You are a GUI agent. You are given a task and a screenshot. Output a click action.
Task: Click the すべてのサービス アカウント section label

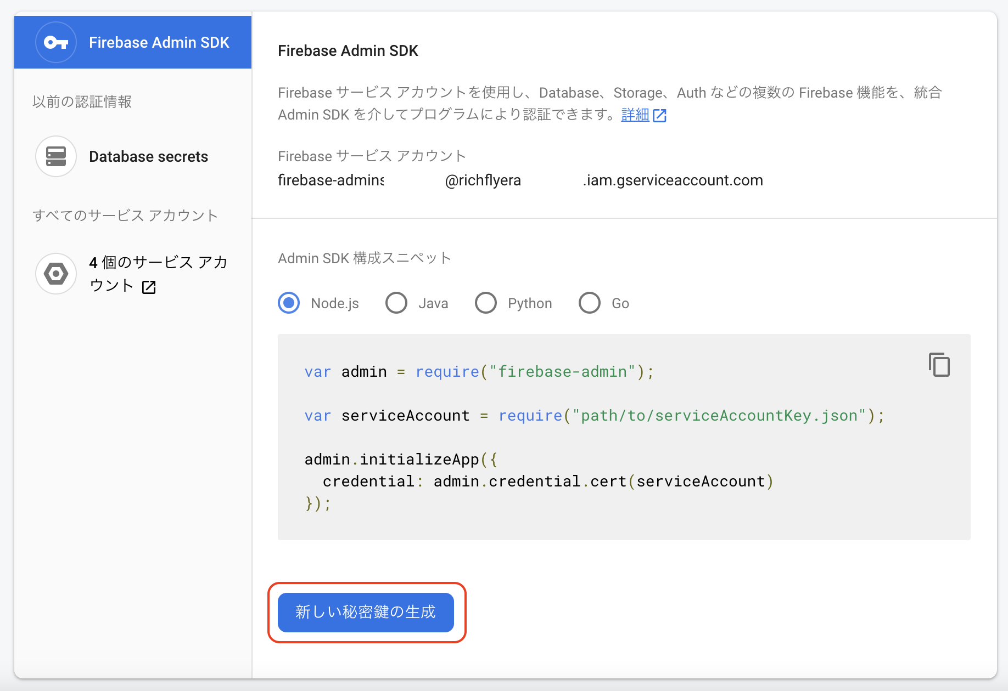pyautogui.click(x=125, y=216)
